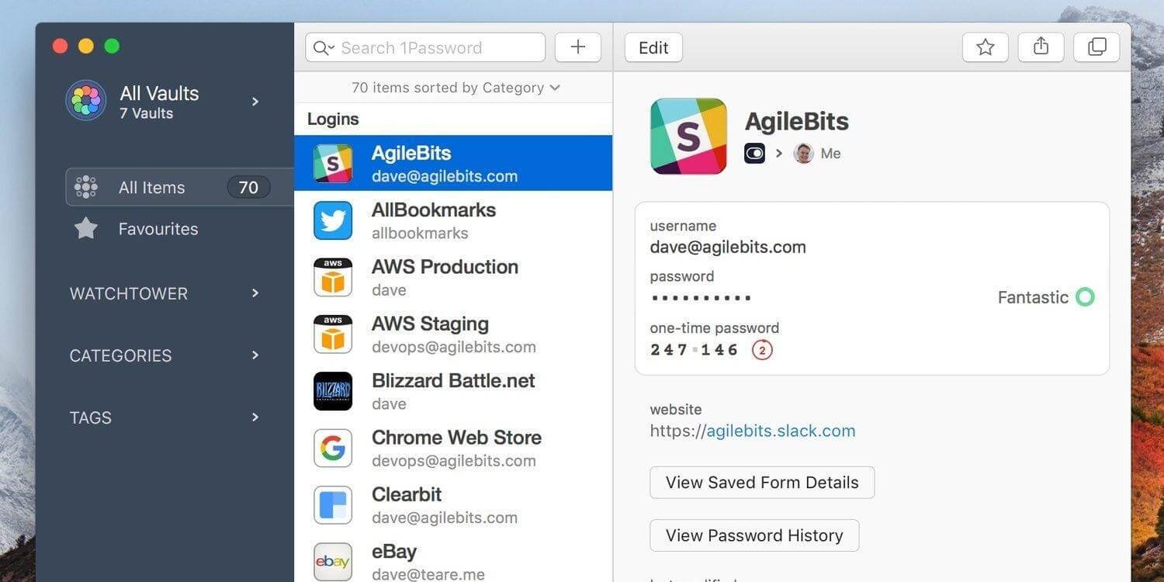Click the one-time password countdown timer icon
The image size is (1164, 582).
click(x=762, y=350)
